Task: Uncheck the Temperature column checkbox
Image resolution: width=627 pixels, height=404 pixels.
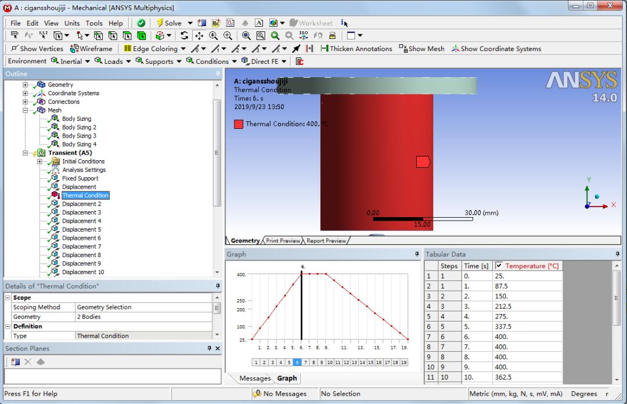Action: [499, 265]
